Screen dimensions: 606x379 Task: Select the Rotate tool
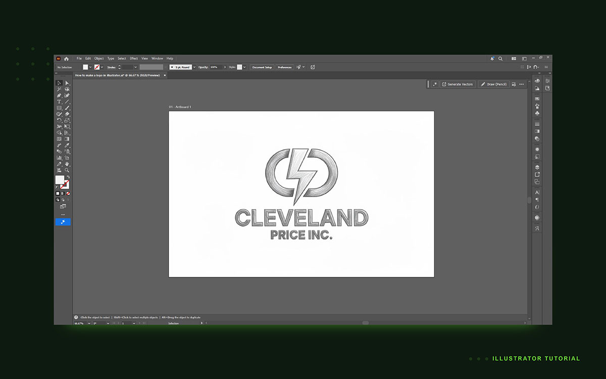point(59,120)
